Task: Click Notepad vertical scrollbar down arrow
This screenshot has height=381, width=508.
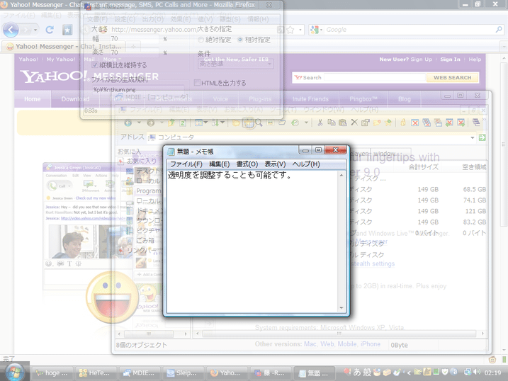Action: pyautogui.click(x=342, y=308)
